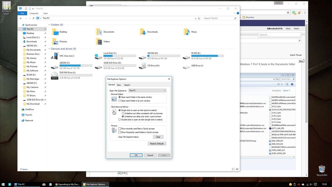Open the Documents folder icon

pyautogui.click(x=99, y=32)
